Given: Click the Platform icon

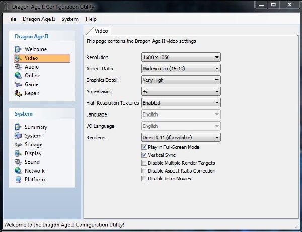Looking at the screenshot, I should coord(18,180).
